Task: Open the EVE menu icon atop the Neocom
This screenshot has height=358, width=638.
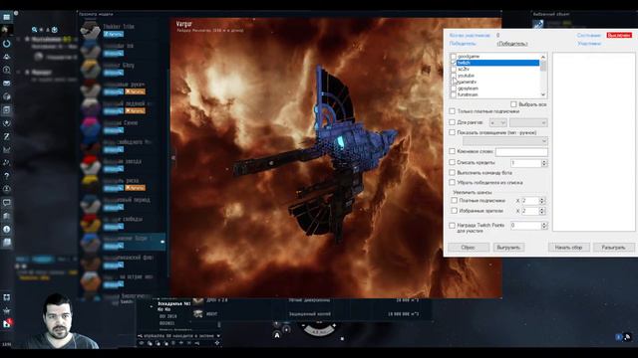Action: 7,17
